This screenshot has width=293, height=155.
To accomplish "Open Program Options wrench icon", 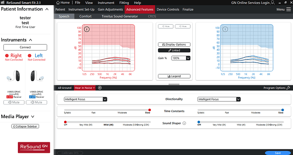I will click(288, 87).
